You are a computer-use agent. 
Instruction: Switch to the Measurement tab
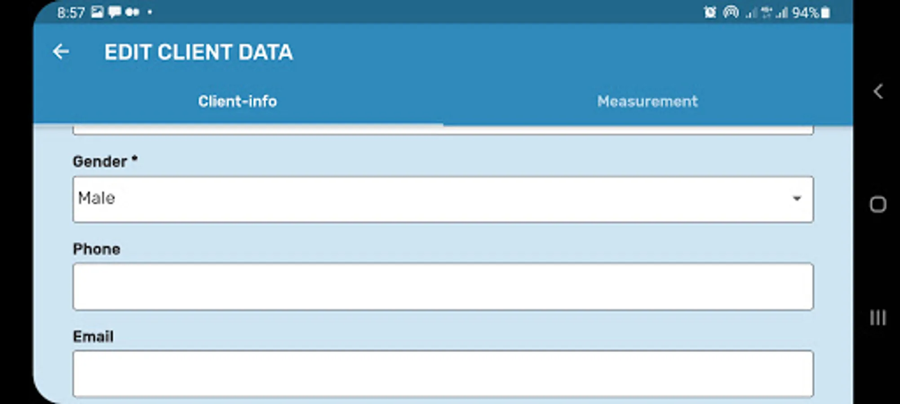(x=647, y=101)
